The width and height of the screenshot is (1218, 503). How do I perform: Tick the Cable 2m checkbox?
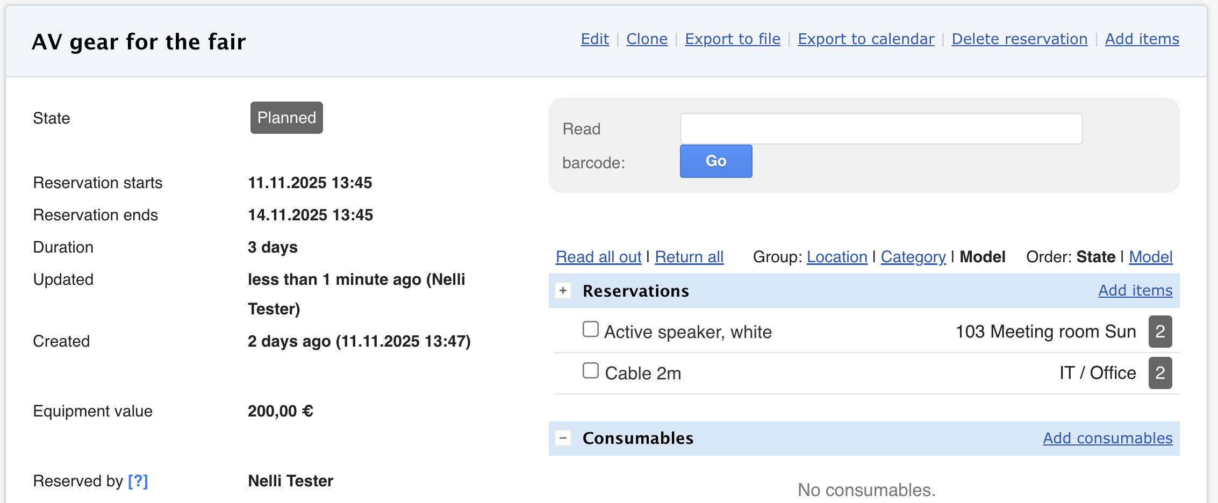click(x=590, y=371)
